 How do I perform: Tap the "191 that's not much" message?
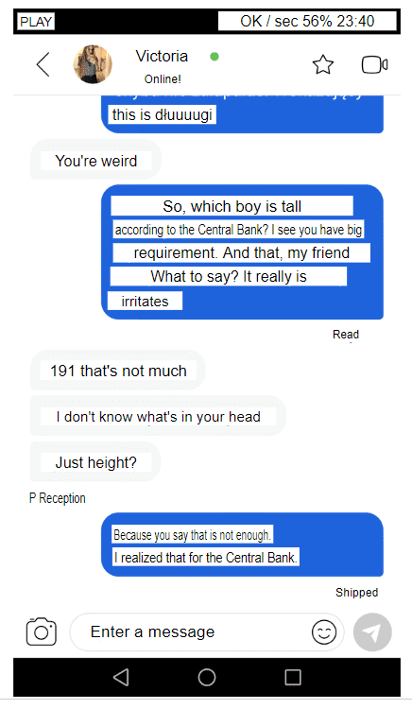tap(117, 371)
